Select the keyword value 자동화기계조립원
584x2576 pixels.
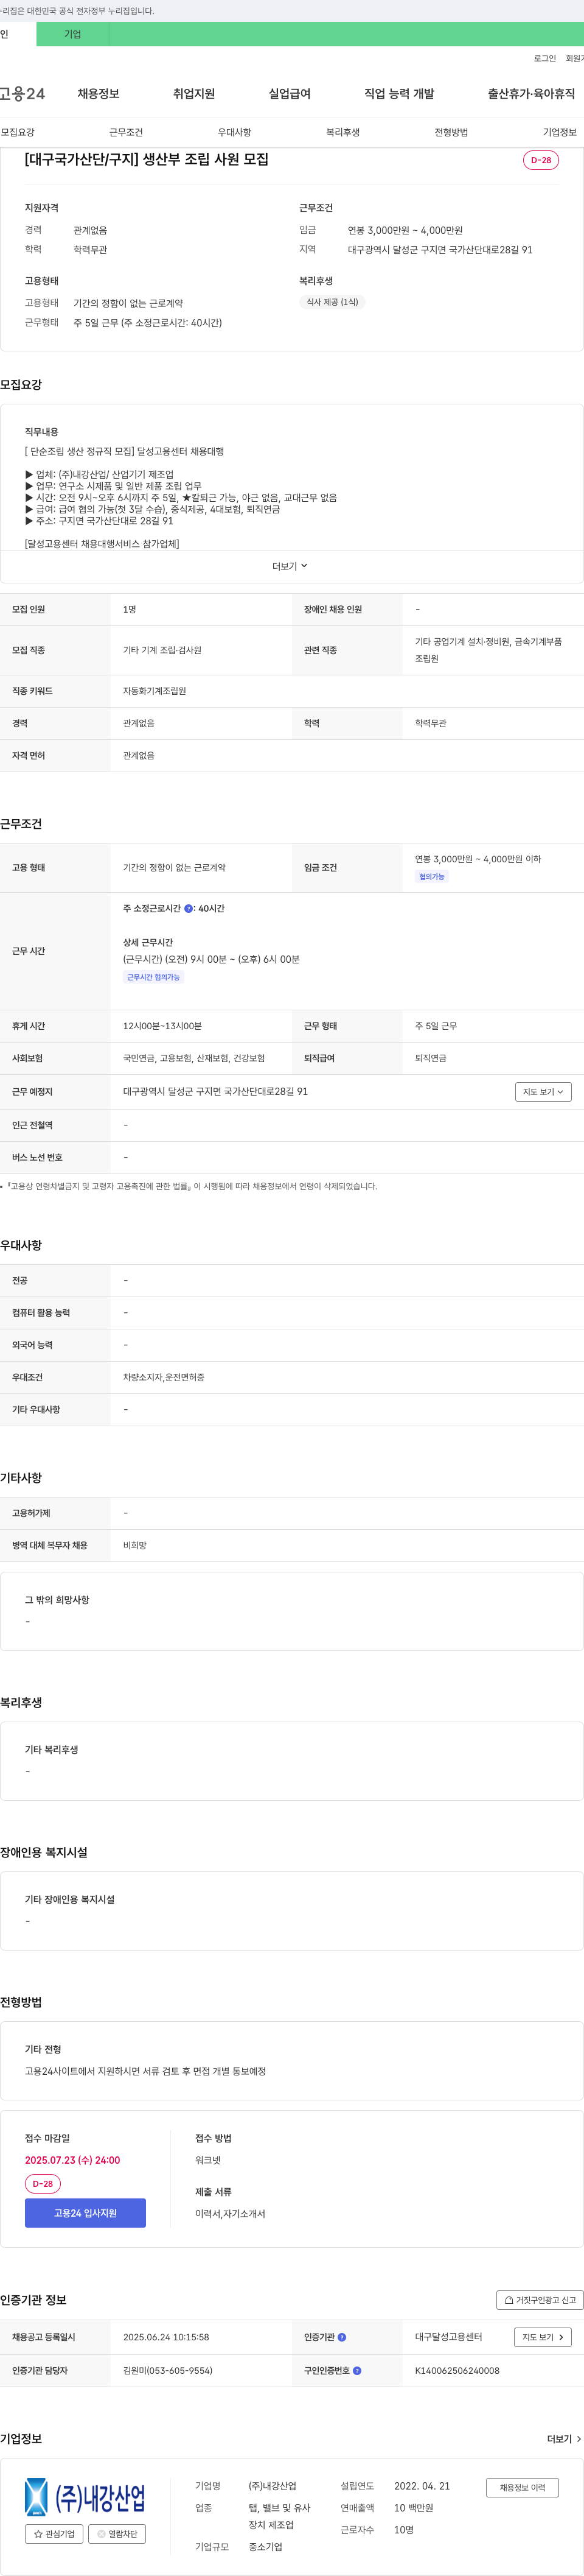(155, 691)
